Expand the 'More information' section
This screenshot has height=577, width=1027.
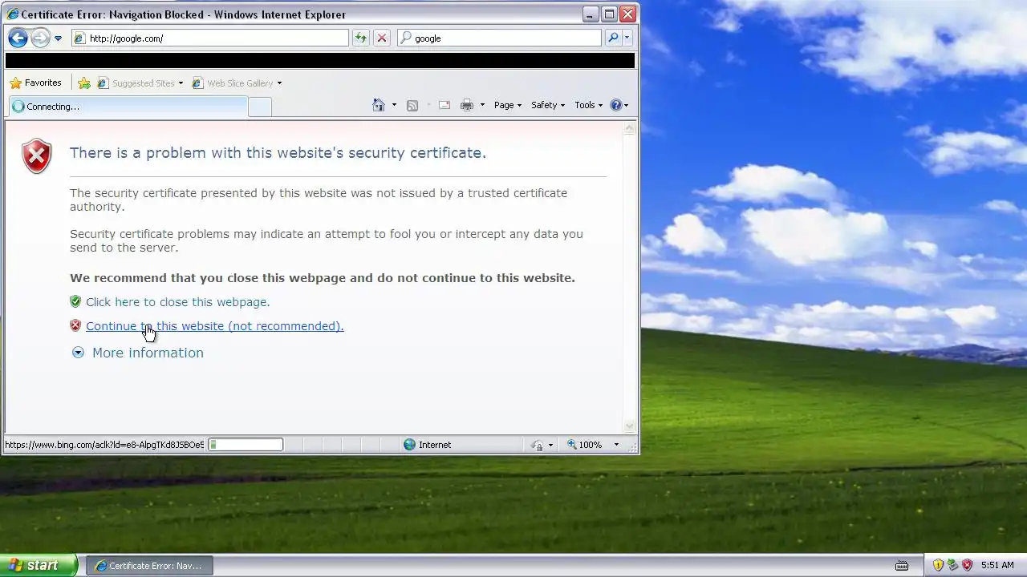(x=137, y=353)
